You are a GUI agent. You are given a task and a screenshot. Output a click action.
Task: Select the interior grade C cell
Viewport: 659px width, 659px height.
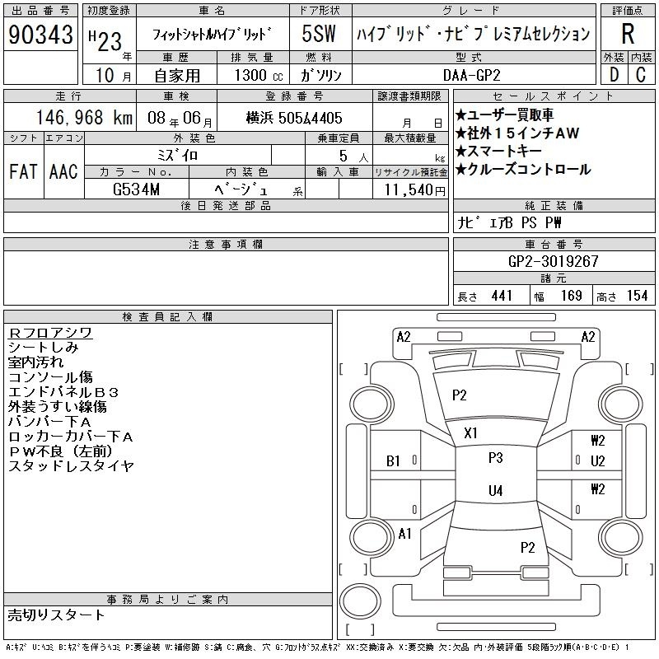641,75
